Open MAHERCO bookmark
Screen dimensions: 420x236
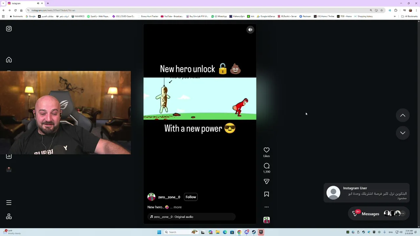[x=78, y=16]
